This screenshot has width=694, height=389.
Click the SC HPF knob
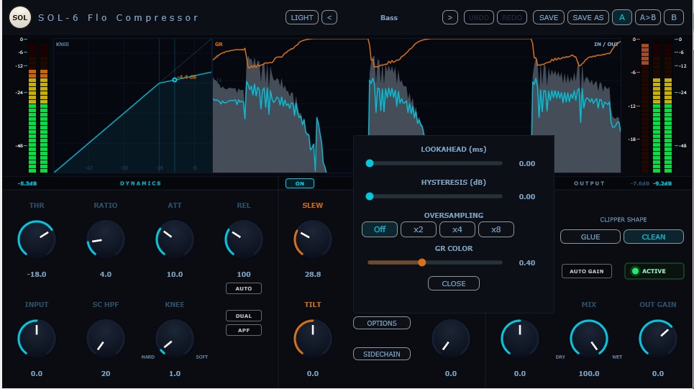[x=106, y=338]
